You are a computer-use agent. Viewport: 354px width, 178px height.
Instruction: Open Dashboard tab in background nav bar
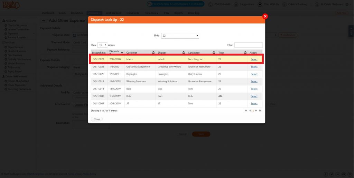coord(48,13)
